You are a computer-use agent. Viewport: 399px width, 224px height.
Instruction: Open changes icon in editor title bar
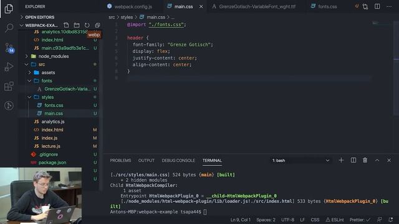365,7
